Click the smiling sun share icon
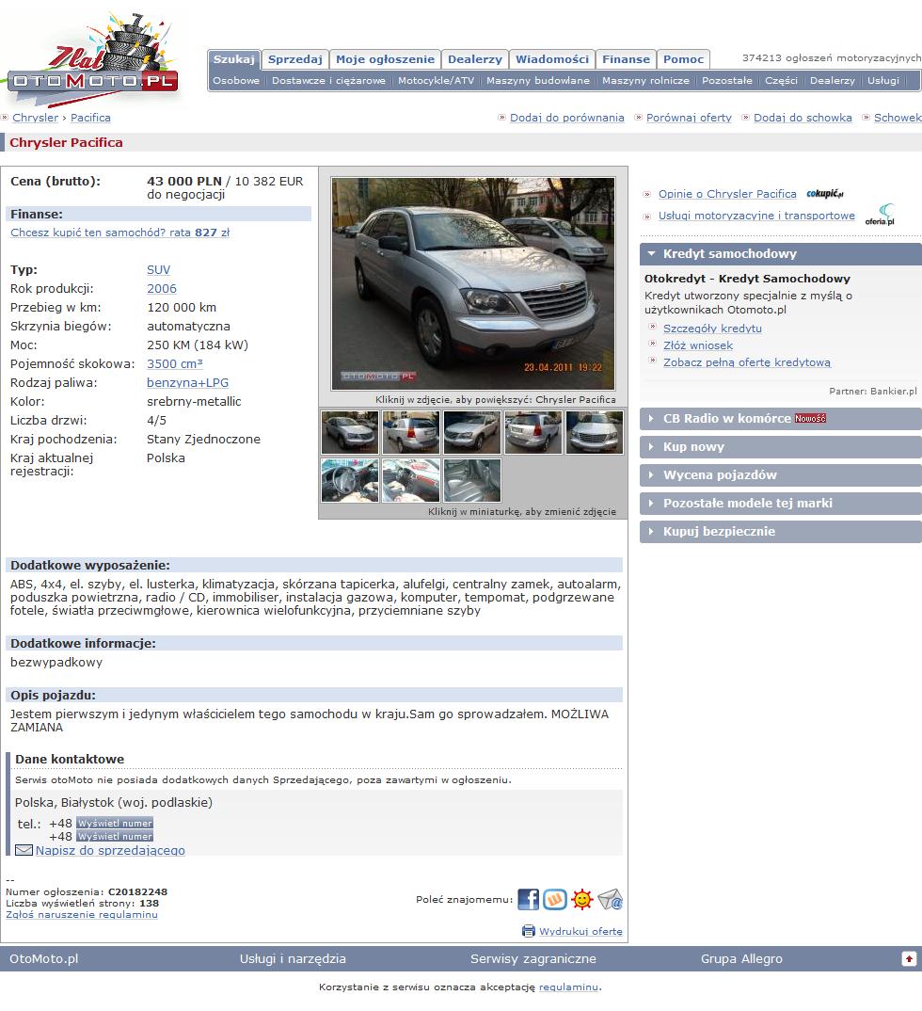Screen dimensions: 922x1011 (582, 900)
